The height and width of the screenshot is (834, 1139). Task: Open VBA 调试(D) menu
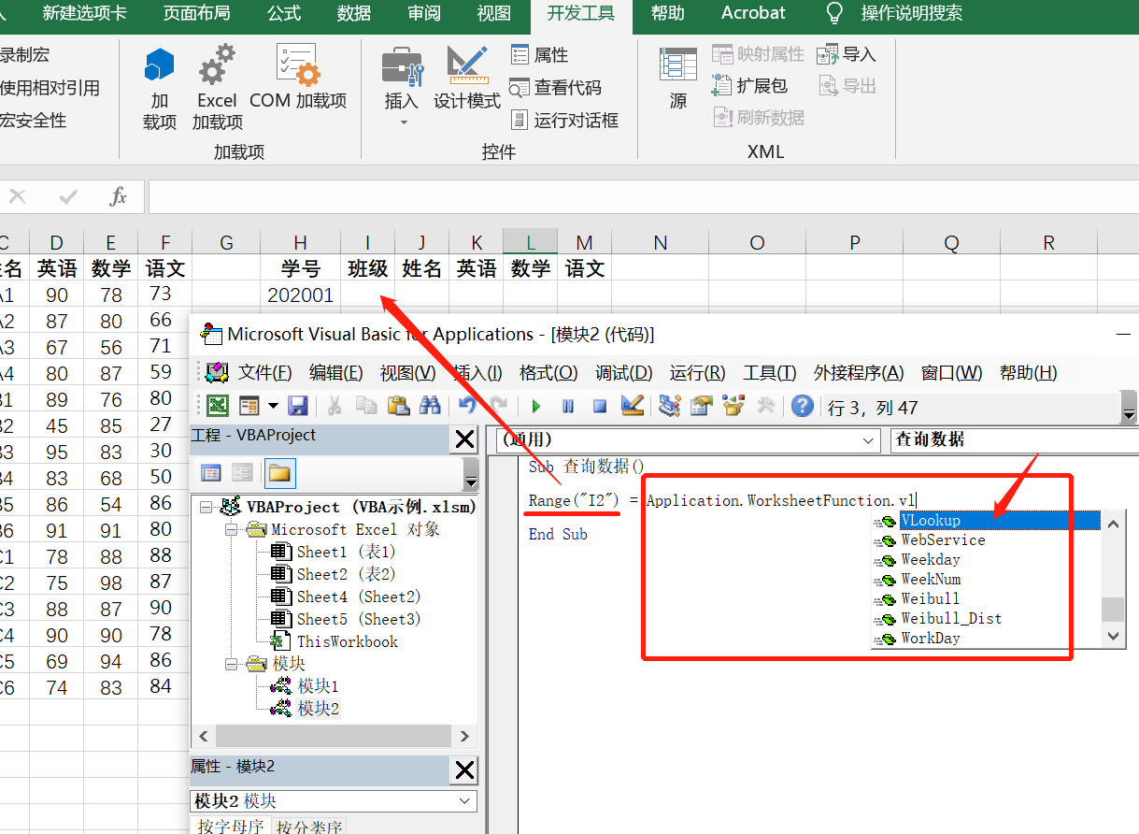(623, 373)
